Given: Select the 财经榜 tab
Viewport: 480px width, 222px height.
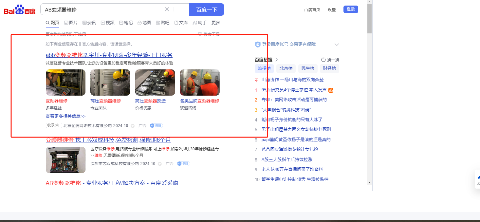Looking at the screenshot, I should tap(329, 68).
